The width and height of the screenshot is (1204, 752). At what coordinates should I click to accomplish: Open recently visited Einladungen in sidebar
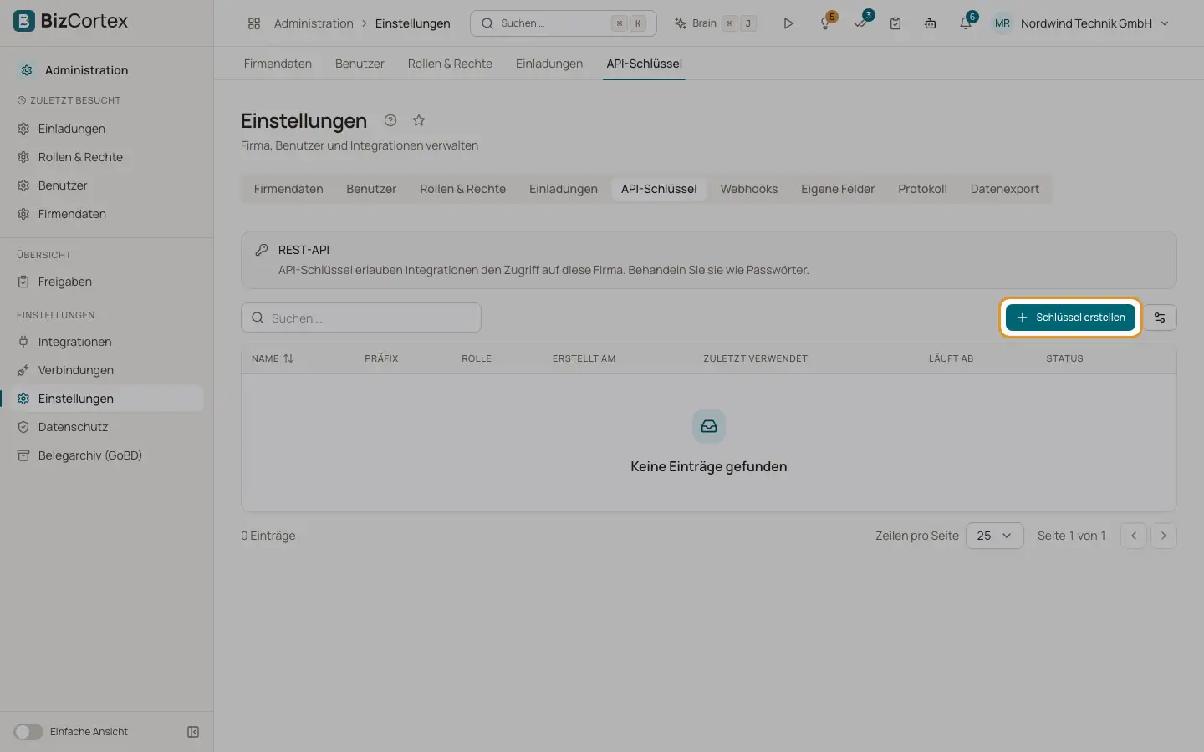point(71,129)
